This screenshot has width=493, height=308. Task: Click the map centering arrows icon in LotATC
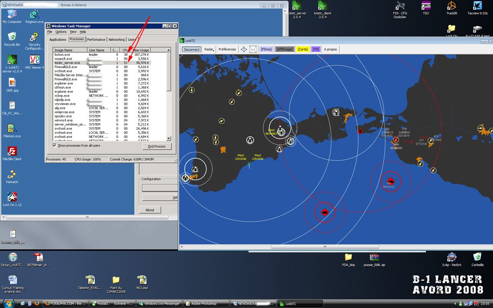click(x=244, y=49)
